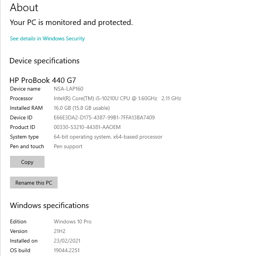Click the Device name label
The height and width of the screenshot is (256, 278).
click(x=25, y=89)
